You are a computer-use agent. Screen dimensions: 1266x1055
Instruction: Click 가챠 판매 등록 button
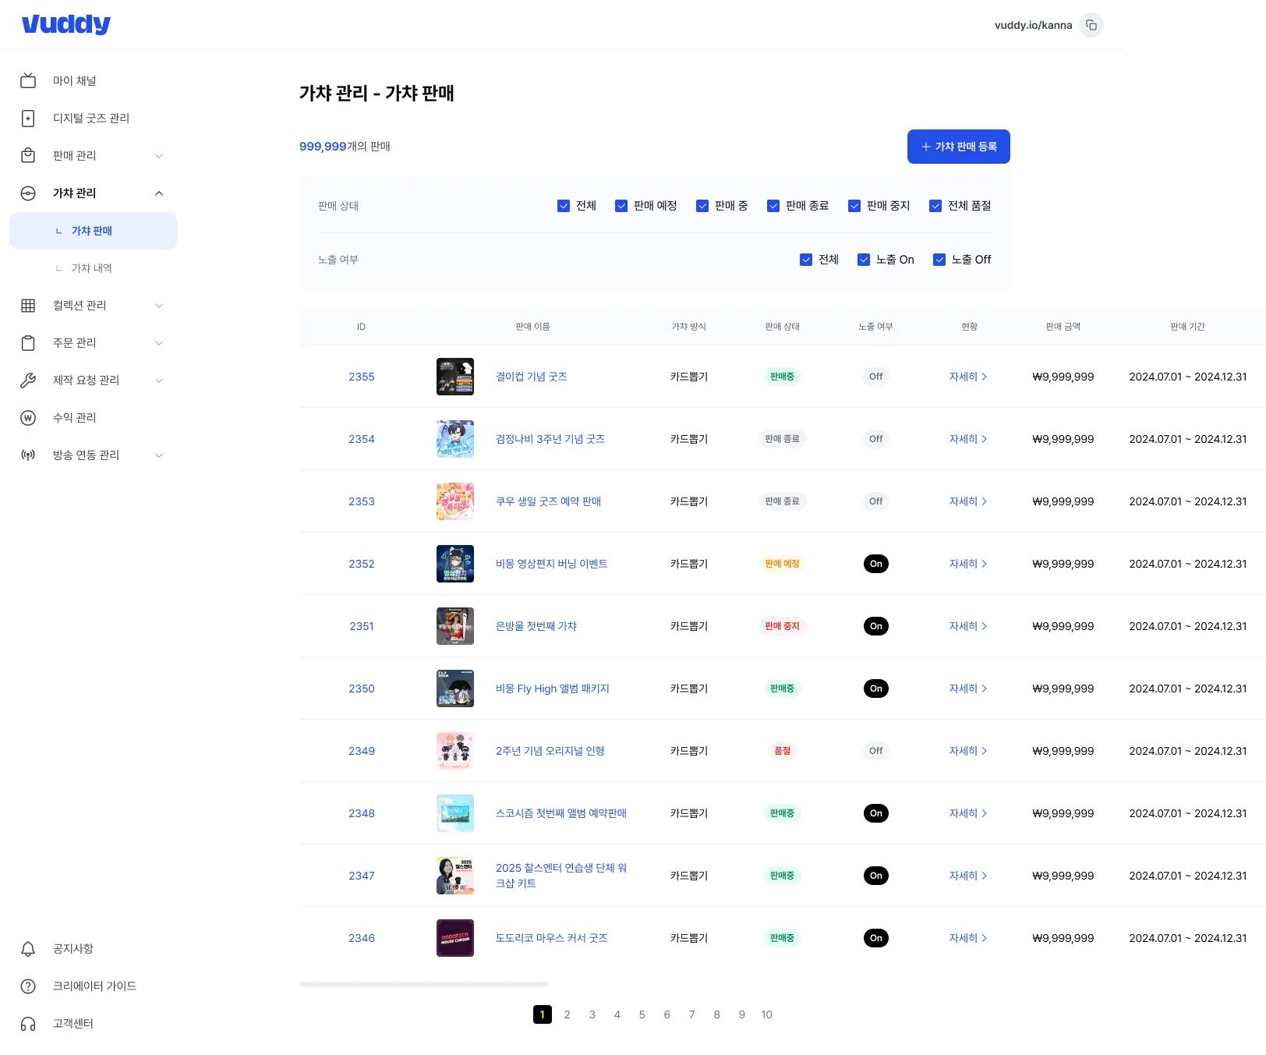[x=959, y=147]
